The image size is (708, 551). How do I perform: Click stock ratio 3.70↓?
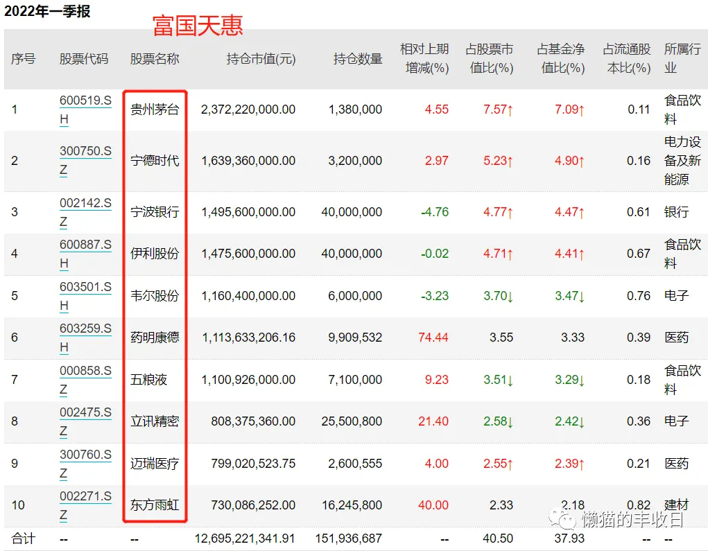click(498, 296)
